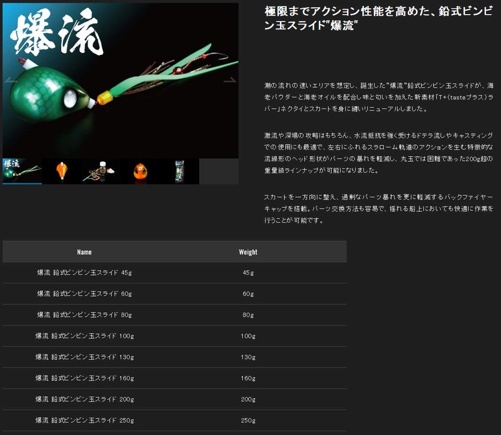Select the packaged product thumbnail
Image resolution: width=501 pixels, height=435 pixels.
180,171
